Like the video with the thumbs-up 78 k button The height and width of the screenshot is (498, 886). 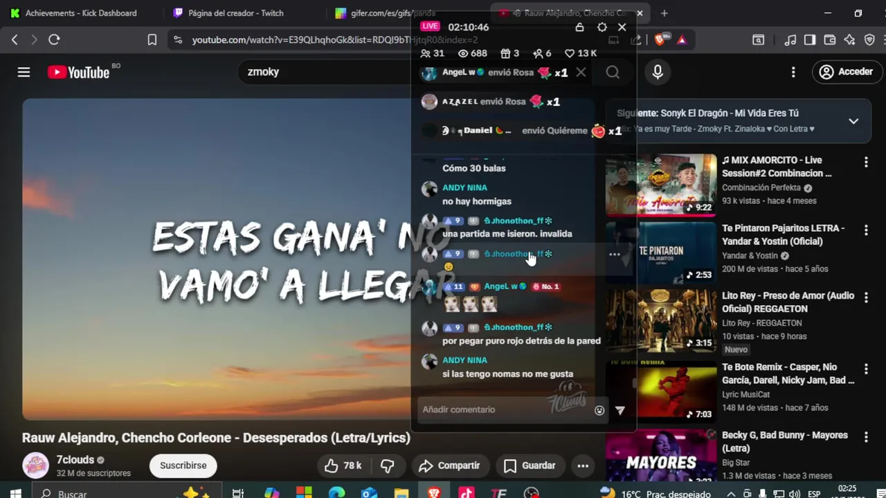click(343, 465)
